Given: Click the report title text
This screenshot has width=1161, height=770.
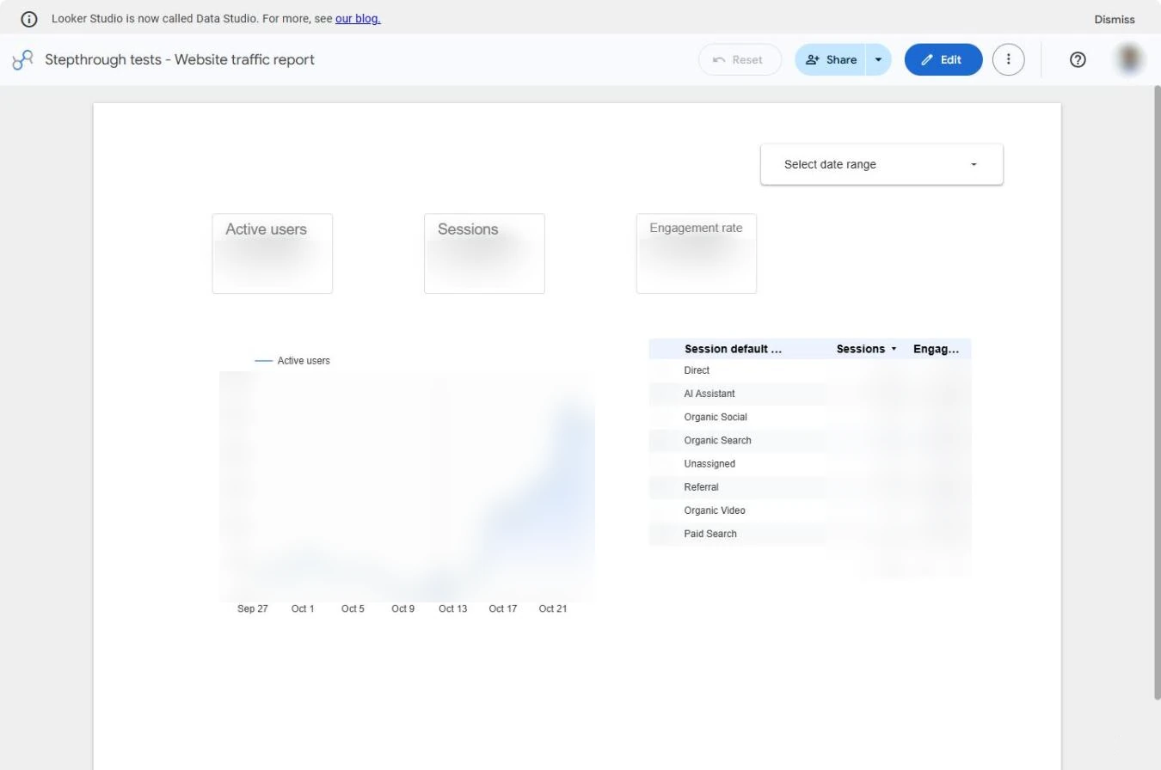Looking at the screenshot, I should [180, 59].
